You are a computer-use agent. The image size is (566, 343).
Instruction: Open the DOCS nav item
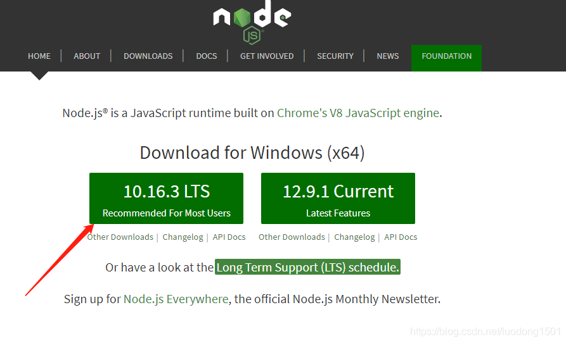click(207, 56)
